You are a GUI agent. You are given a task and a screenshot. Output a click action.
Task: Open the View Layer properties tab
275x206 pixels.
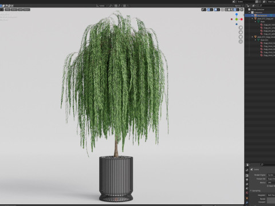[247, 184]
